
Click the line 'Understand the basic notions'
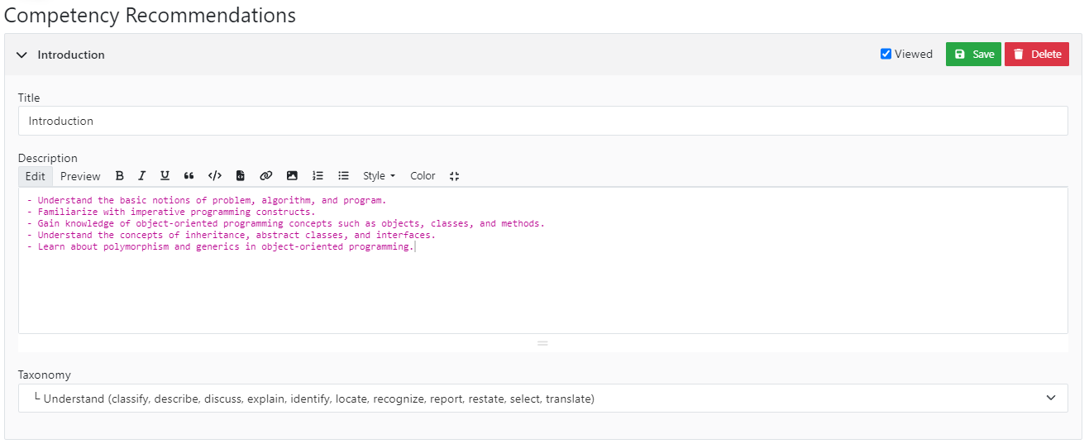tap(207, 200)
